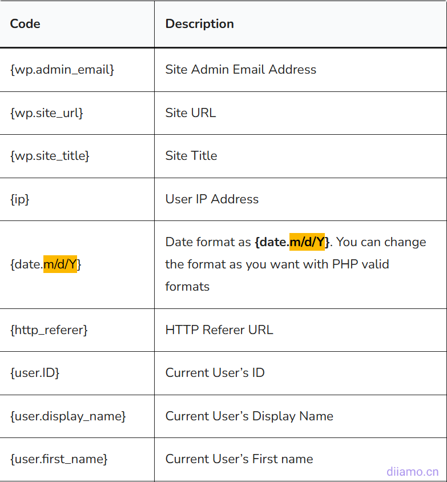Click the Site Title description cell

pos(191,156)
